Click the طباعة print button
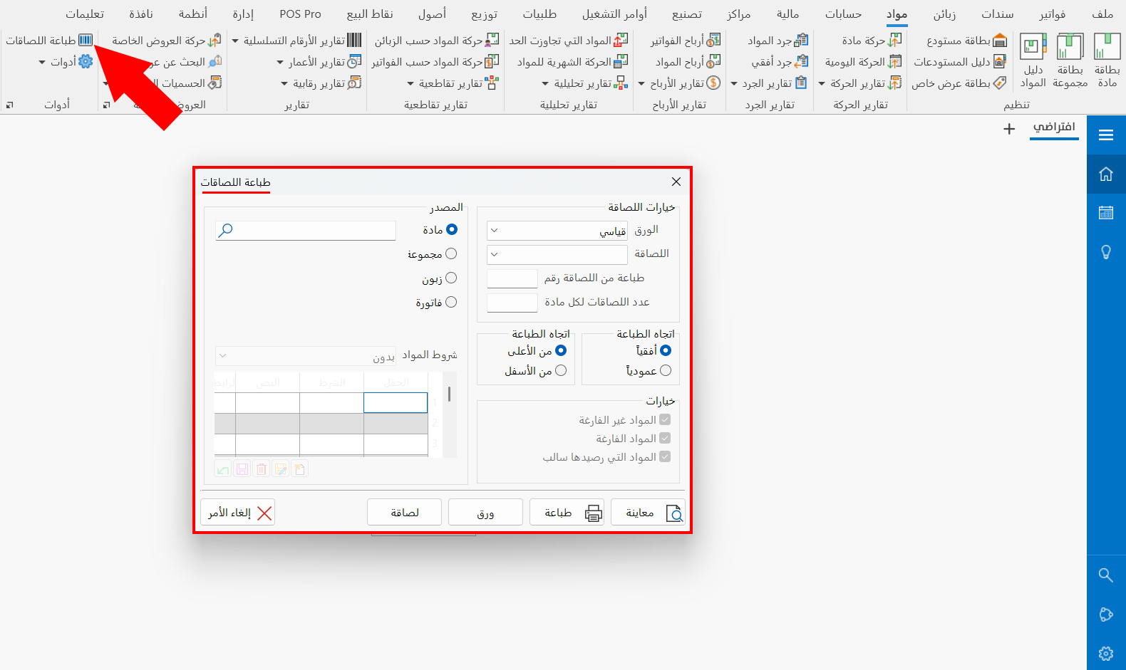This screenshot has height=670, width=1126. coord(567,513)
